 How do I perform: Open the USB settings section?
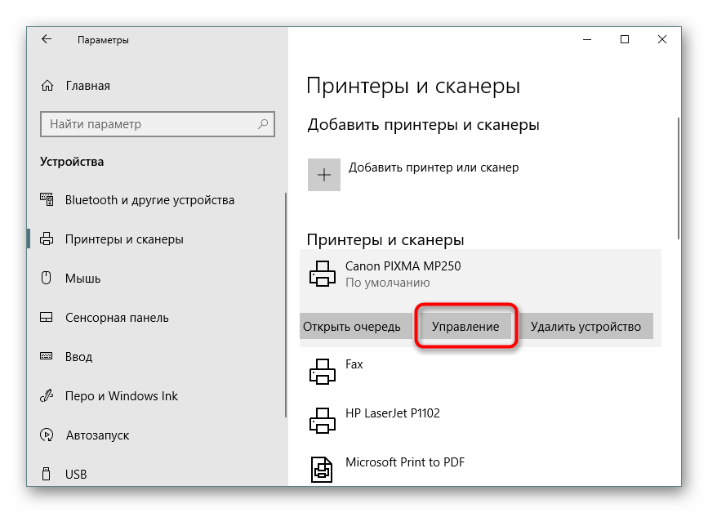point(75,475)
